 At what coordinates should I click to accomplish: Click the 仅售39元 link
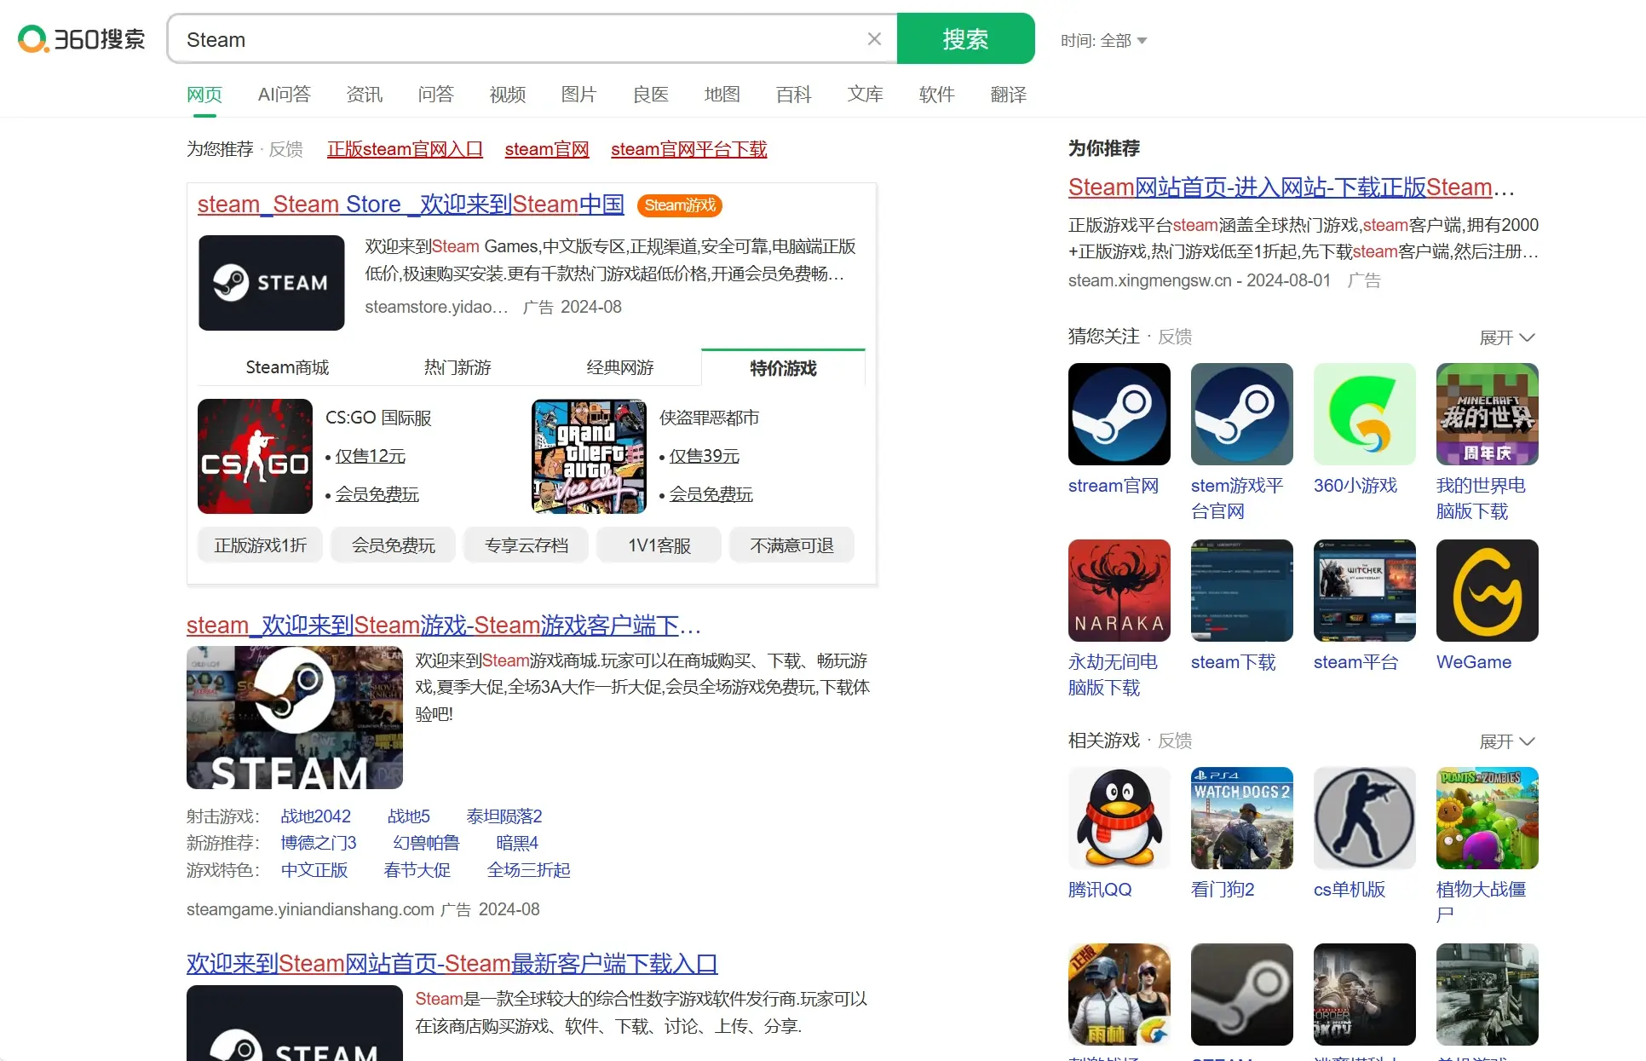click(704, 456)
